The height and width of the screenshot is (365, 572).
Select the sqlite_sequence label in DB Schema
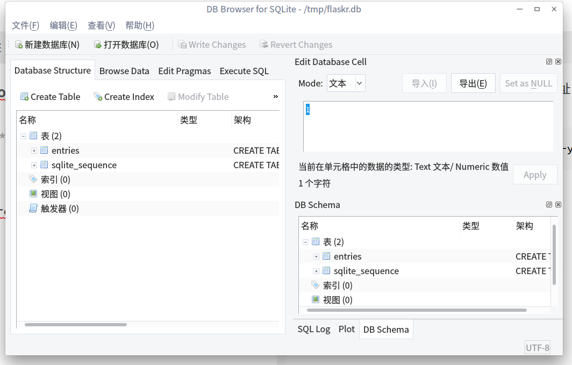(366, 271)
